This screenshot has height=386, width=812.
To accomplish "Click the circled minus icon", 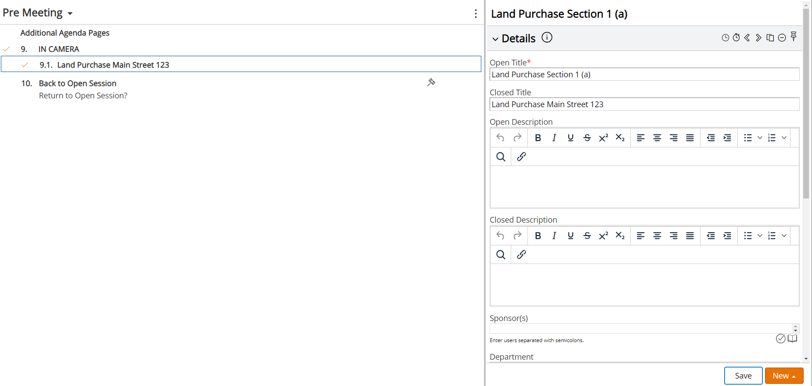I will 782,38.
